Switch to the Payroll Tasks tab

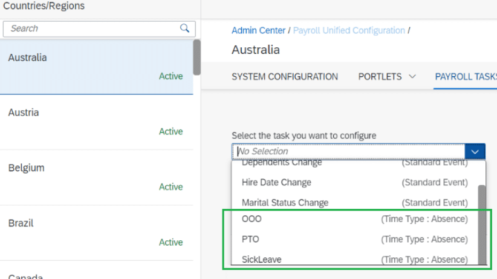coord(466,77)
